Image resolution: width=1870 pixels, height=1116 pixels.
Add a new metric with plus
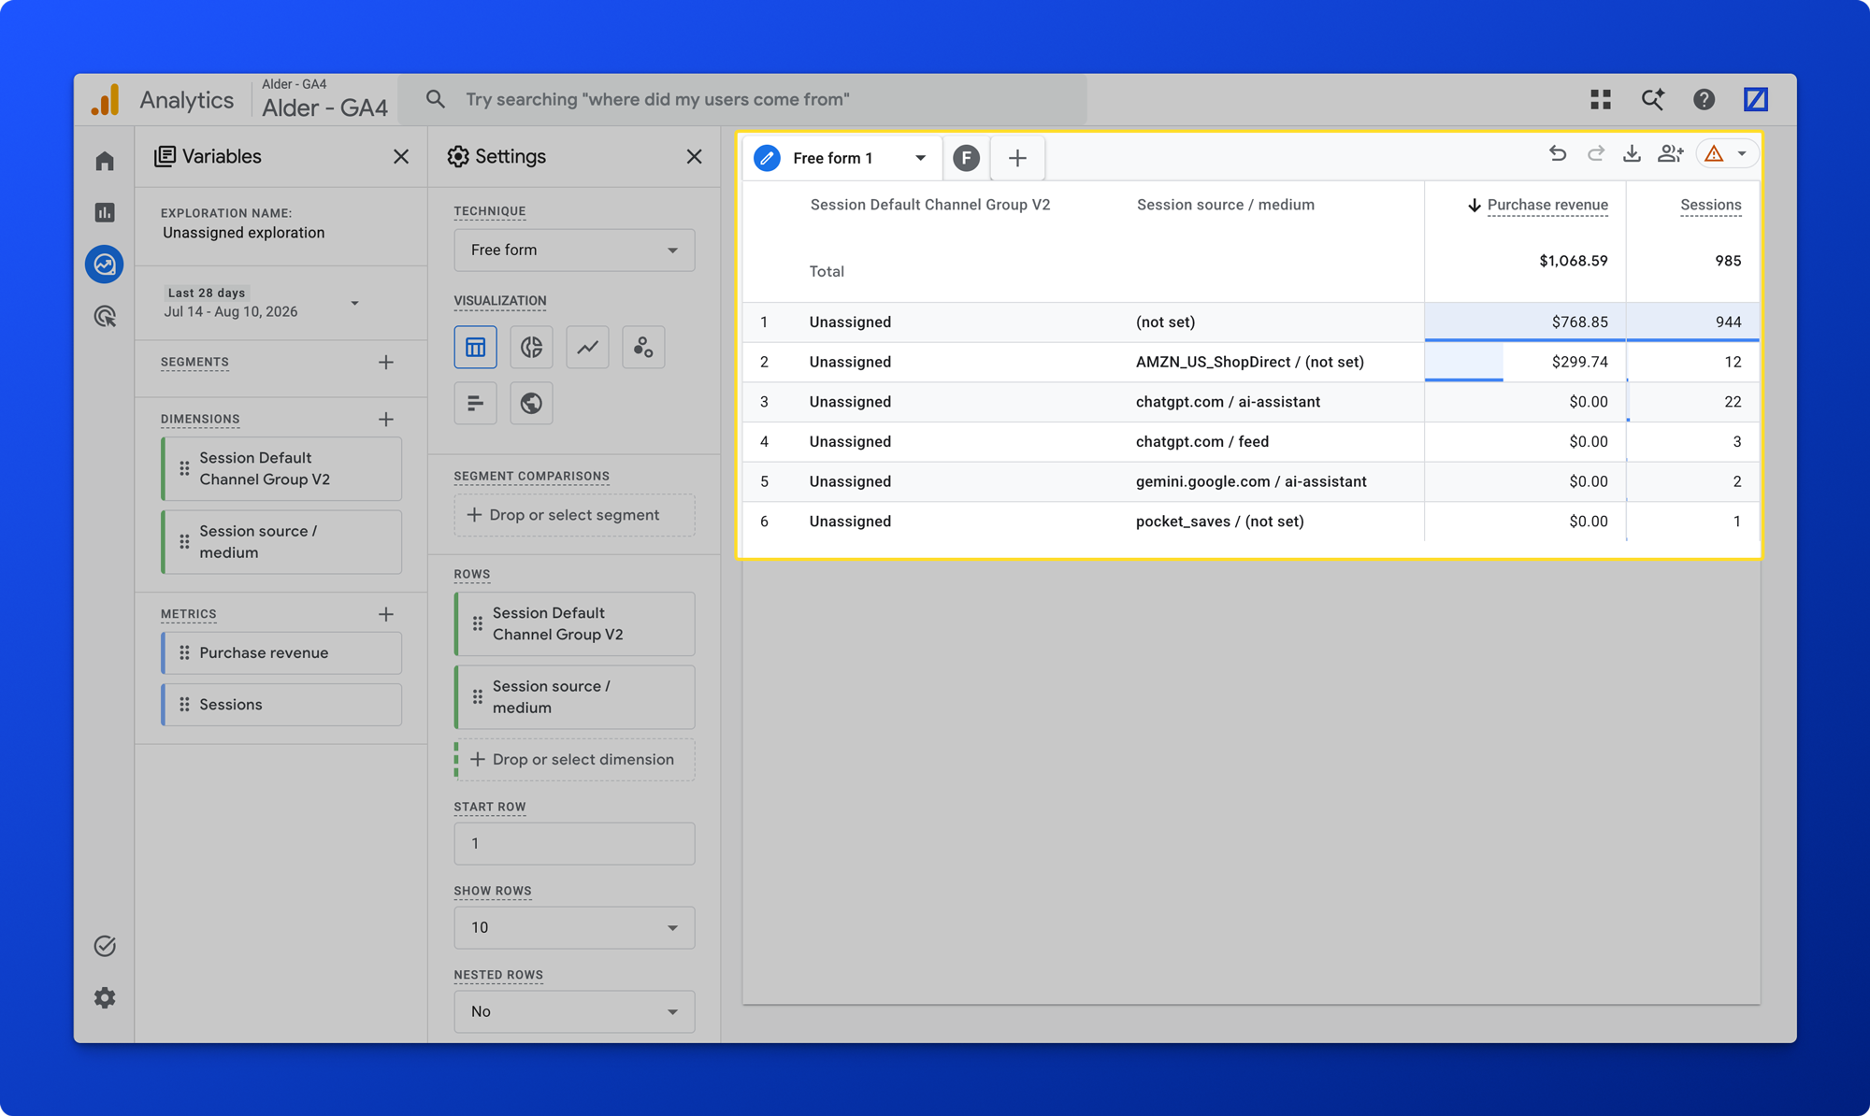coord(386,614)
